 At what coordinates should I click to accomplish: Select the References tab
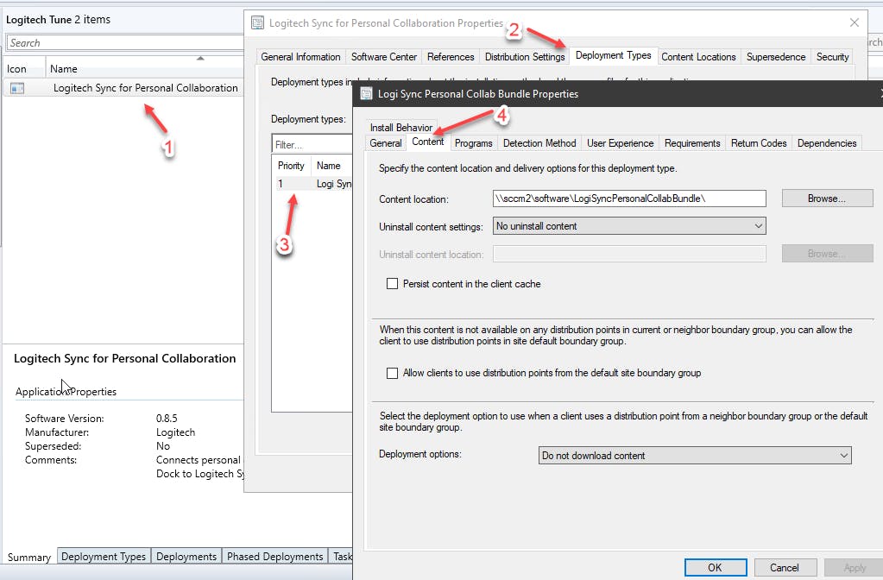coord(451,57)
